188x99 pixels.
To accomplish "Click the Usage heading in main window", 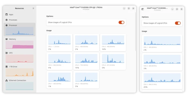I will coord(49,30).
